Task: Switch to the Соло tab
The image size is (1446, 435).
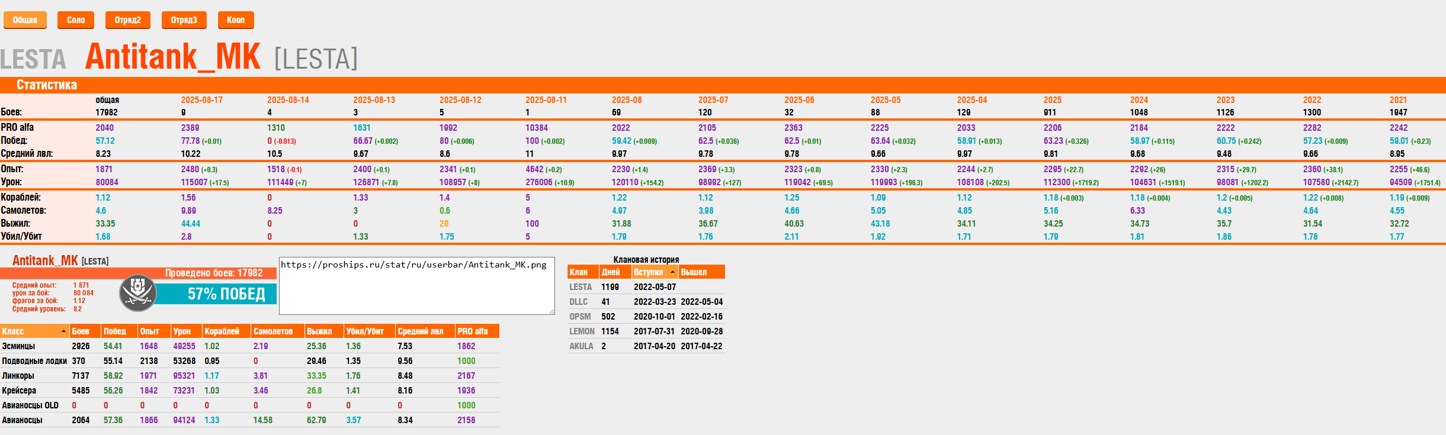Action: 76,20
